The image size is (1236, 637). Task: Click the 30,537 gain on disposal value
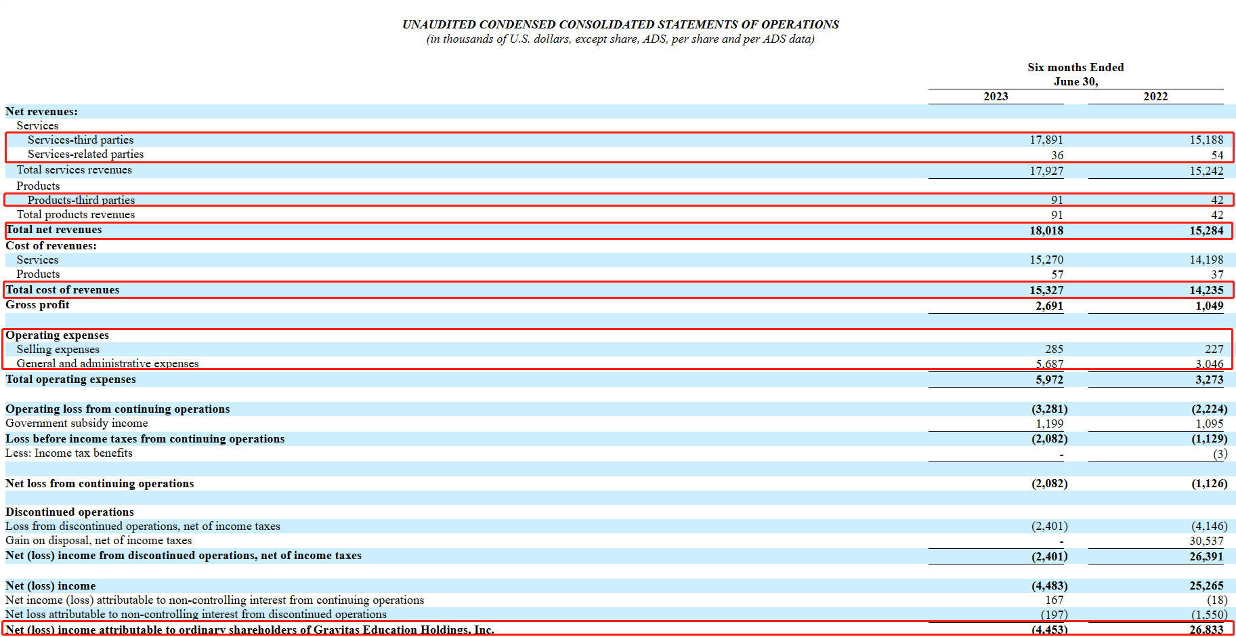pyautogui.click(x=1206, y=541)
